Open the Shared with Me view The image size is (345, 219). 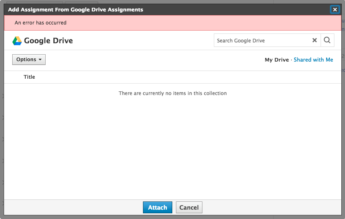[x=313, y=60]
